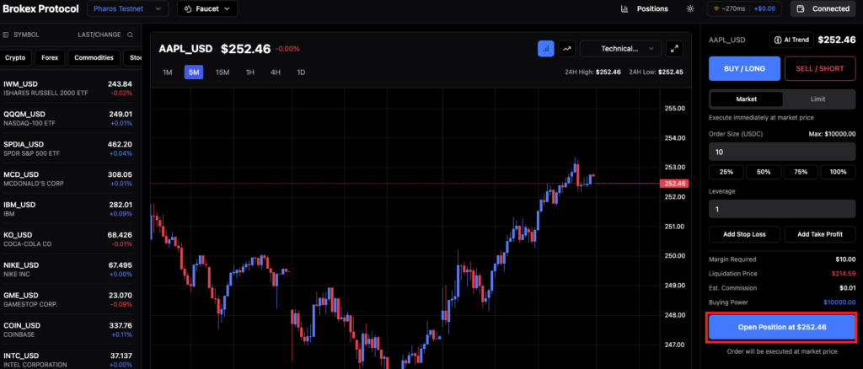
Task: Switch to candlestick chart view icon
Action: pyautogui.click(x=545, y=49)
